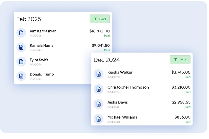Click the $3,745.00 amount
209x139 pixels.
[181, 72]
